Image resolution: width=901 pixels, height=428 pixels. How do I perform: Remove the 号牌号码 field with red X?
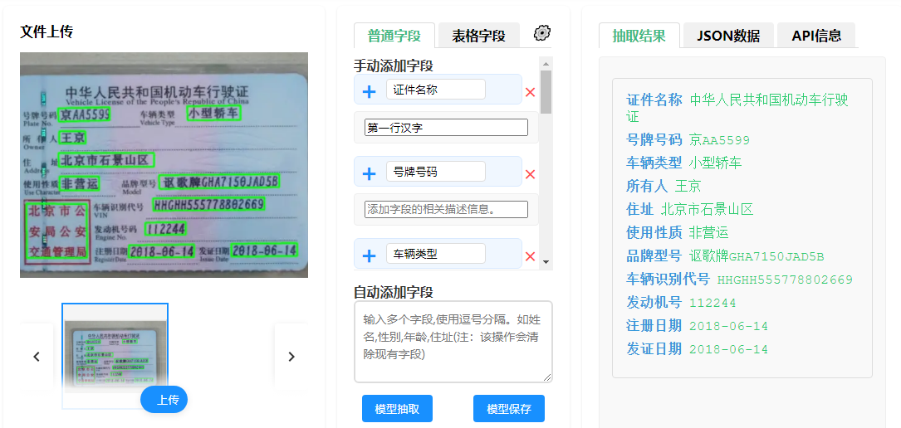531,174
